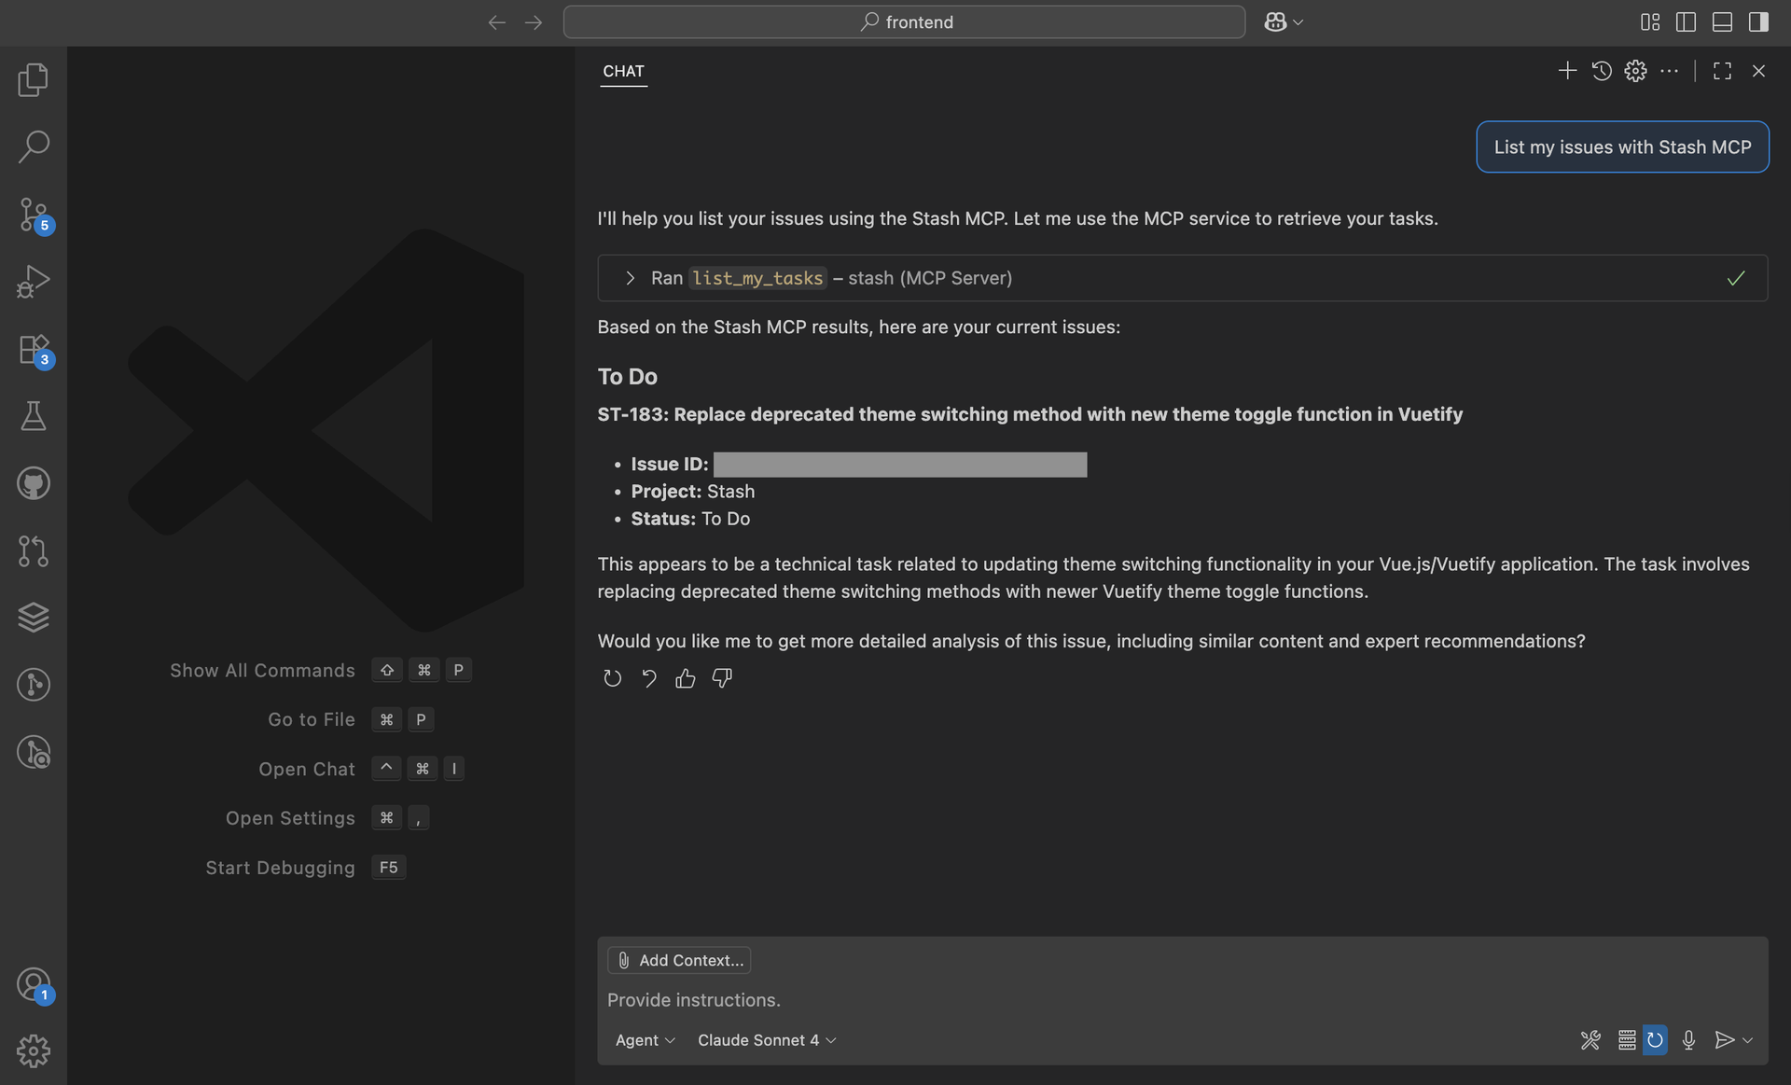
Task: Click the 'List my issues with Stash MCP' message
Action: pos(1622,146)
